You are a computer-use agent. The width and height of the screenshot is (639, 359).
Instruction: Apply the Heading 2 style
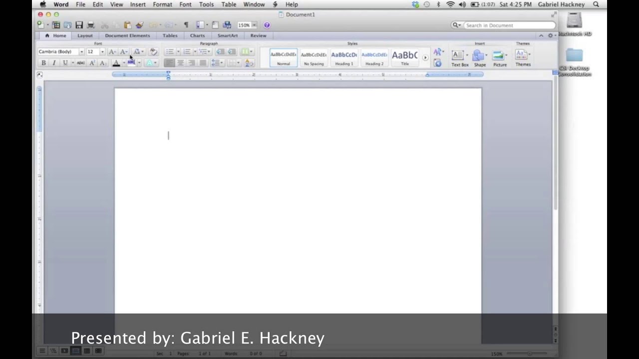coord(374,58)
